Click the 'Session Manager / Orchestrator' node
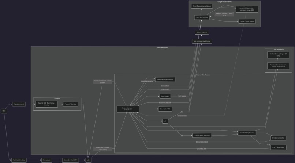Viewport: 295px width, 163px height. [128, 109]
